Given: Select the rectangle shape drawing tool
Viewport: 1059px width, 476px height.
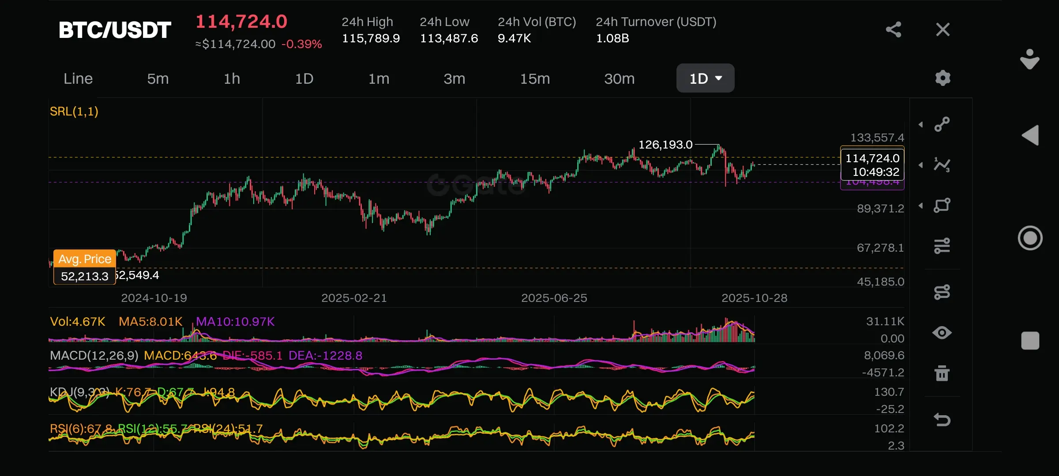Looking at the screenshot, I should pos(942,205).
